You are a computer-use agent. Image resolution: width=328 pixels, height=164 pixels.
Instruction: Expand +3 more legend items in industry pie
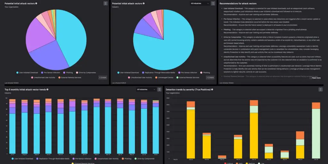point(210,77)
